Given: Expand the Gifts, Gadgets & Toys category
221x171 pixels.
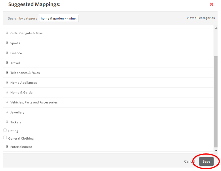Looking at the screenshot, I should [7, 33].
